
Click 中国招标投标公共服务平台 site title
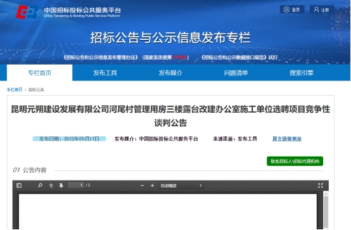[82, 10]
